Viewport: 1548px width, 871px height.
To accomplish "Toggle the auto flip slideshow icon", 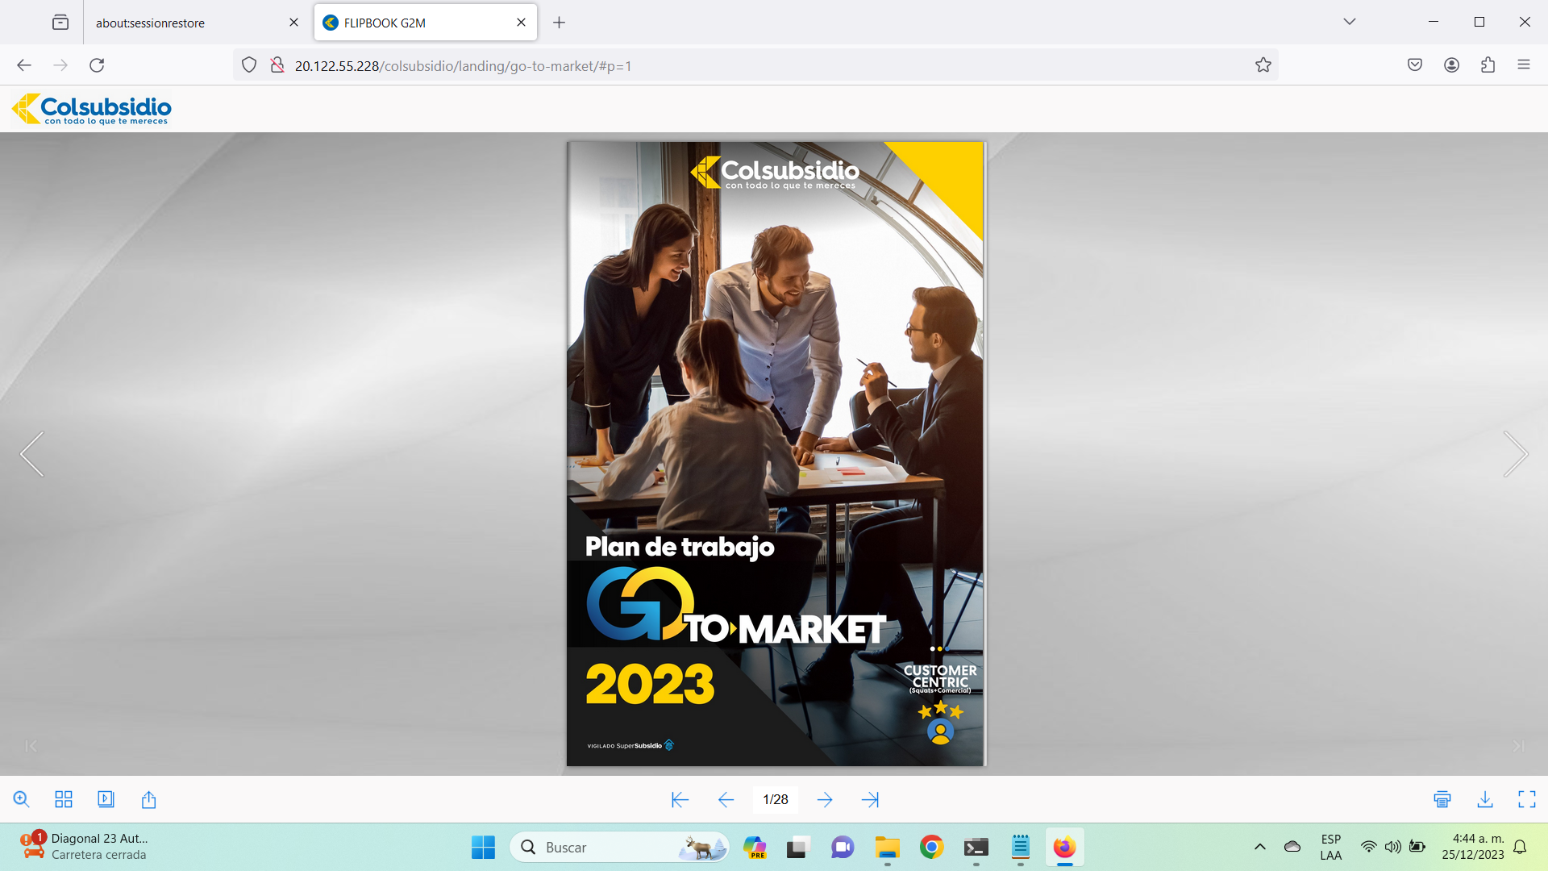I will point(106,799).
